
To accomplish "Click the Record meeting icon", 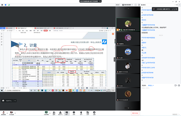I will [74, 112].
